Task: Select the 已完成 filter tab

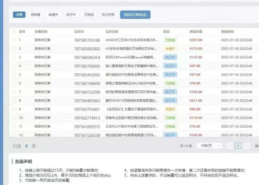Action: tap(89, 15)
